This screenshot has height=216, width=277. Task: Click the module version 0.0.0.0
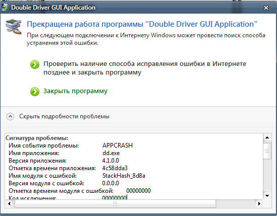point(110,183)
